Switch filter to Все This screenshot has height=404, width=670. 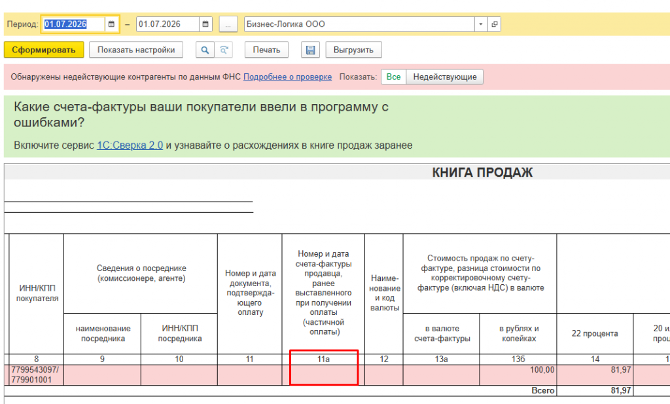393,77
